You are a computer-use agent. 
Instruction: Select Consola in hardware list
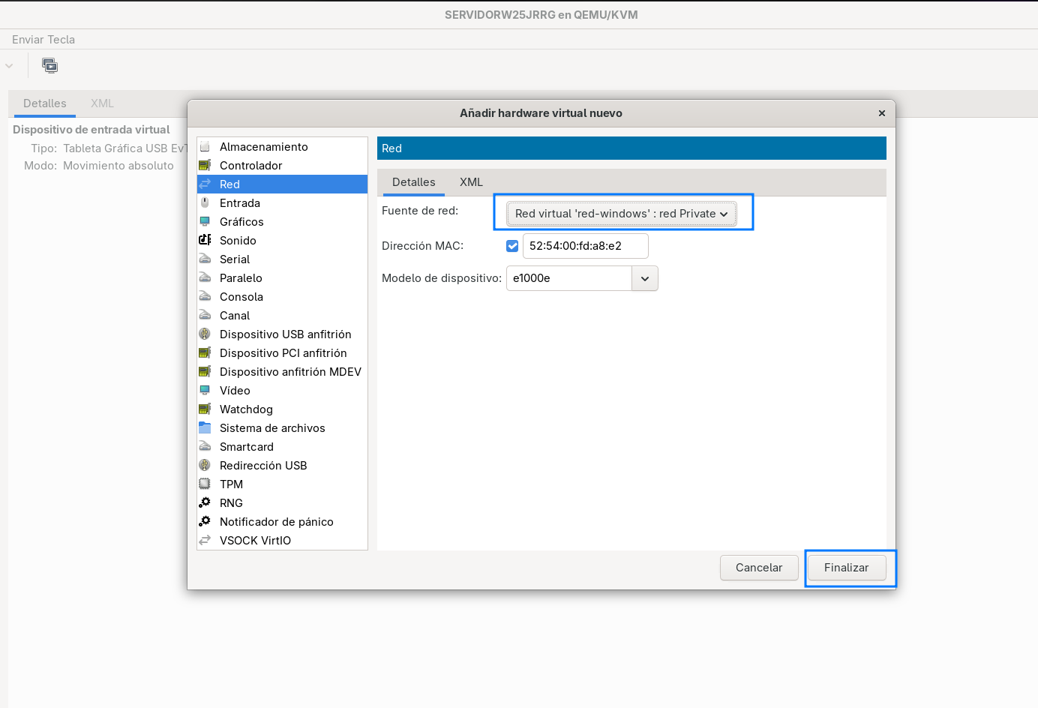click(282, 297)
